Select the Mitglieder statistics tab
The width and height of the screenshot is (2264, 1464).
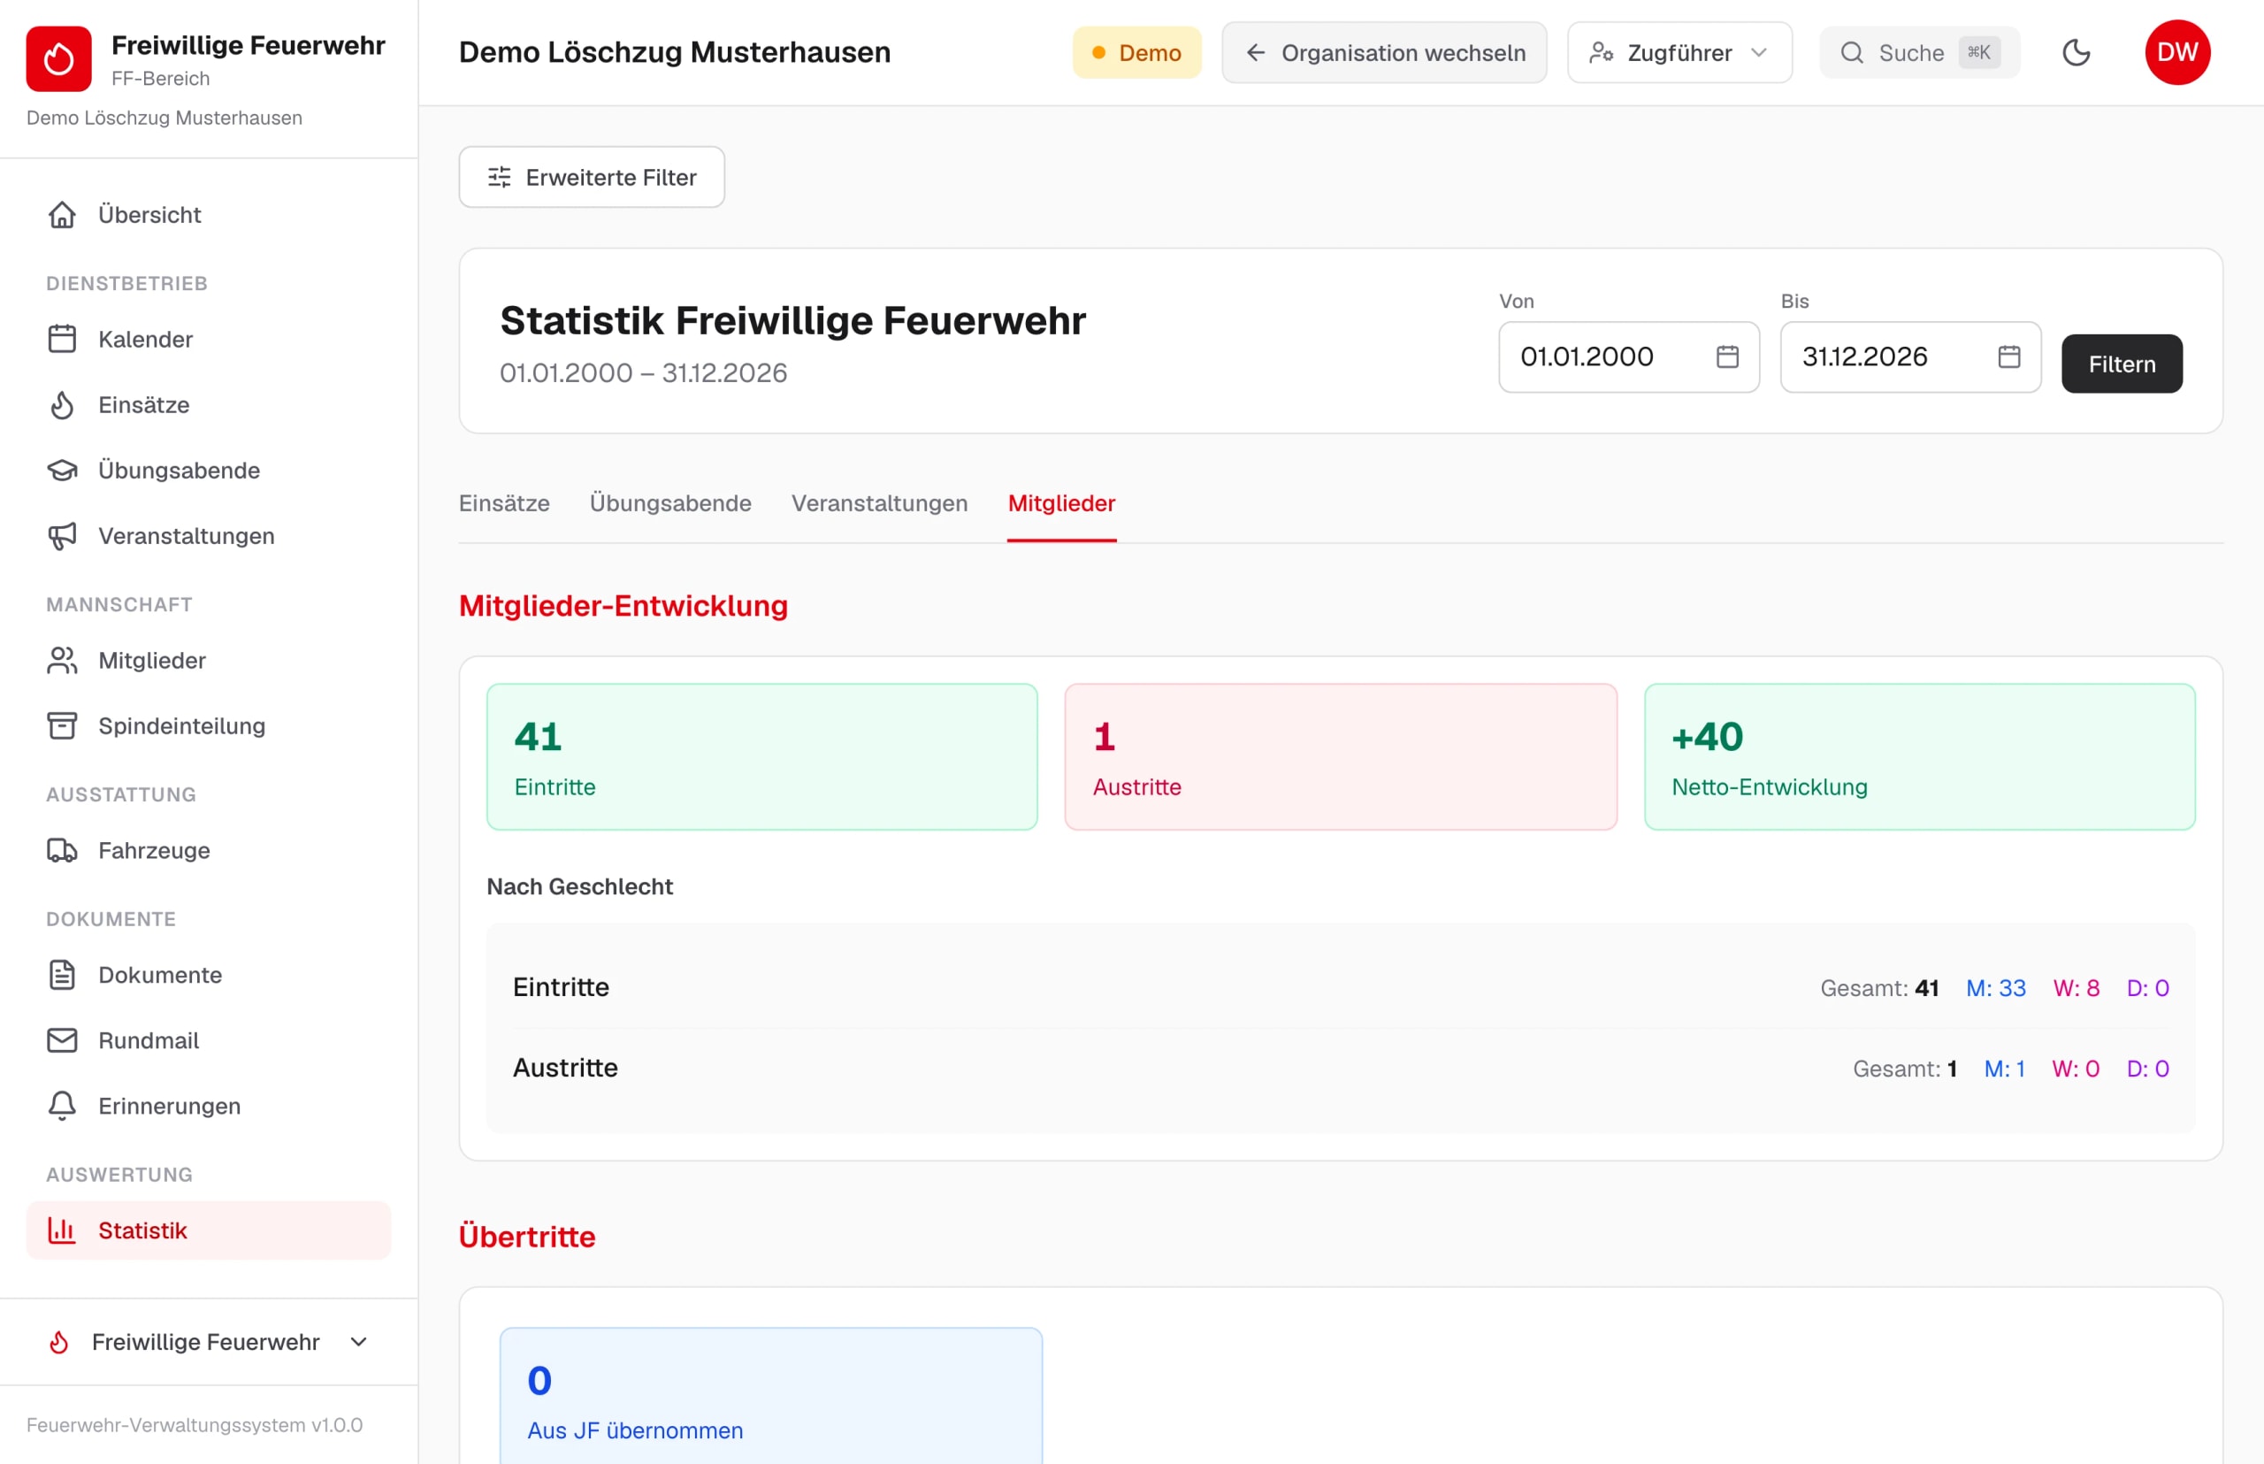coord(1060,504)
